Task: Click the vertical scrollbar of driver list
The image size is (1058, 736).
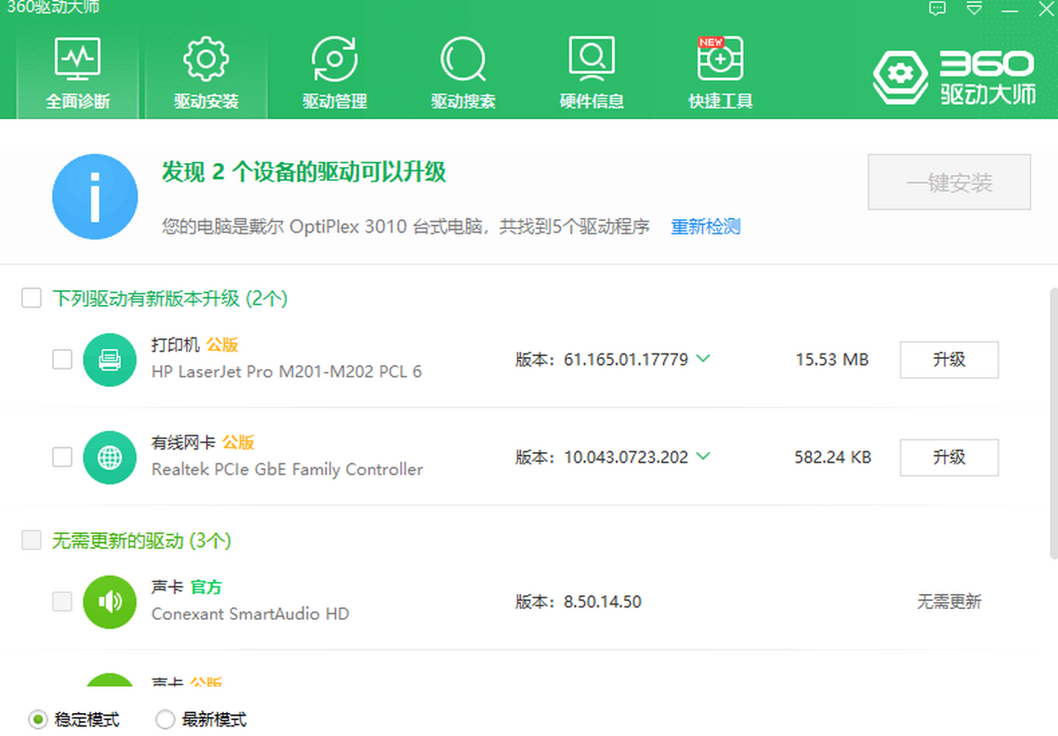Action: click(1053, 423)
